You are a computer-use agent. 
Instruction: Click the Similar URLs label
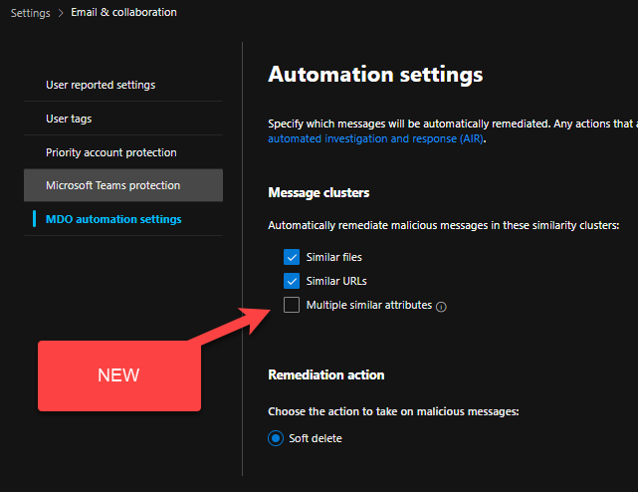click(x=336, y=281)
